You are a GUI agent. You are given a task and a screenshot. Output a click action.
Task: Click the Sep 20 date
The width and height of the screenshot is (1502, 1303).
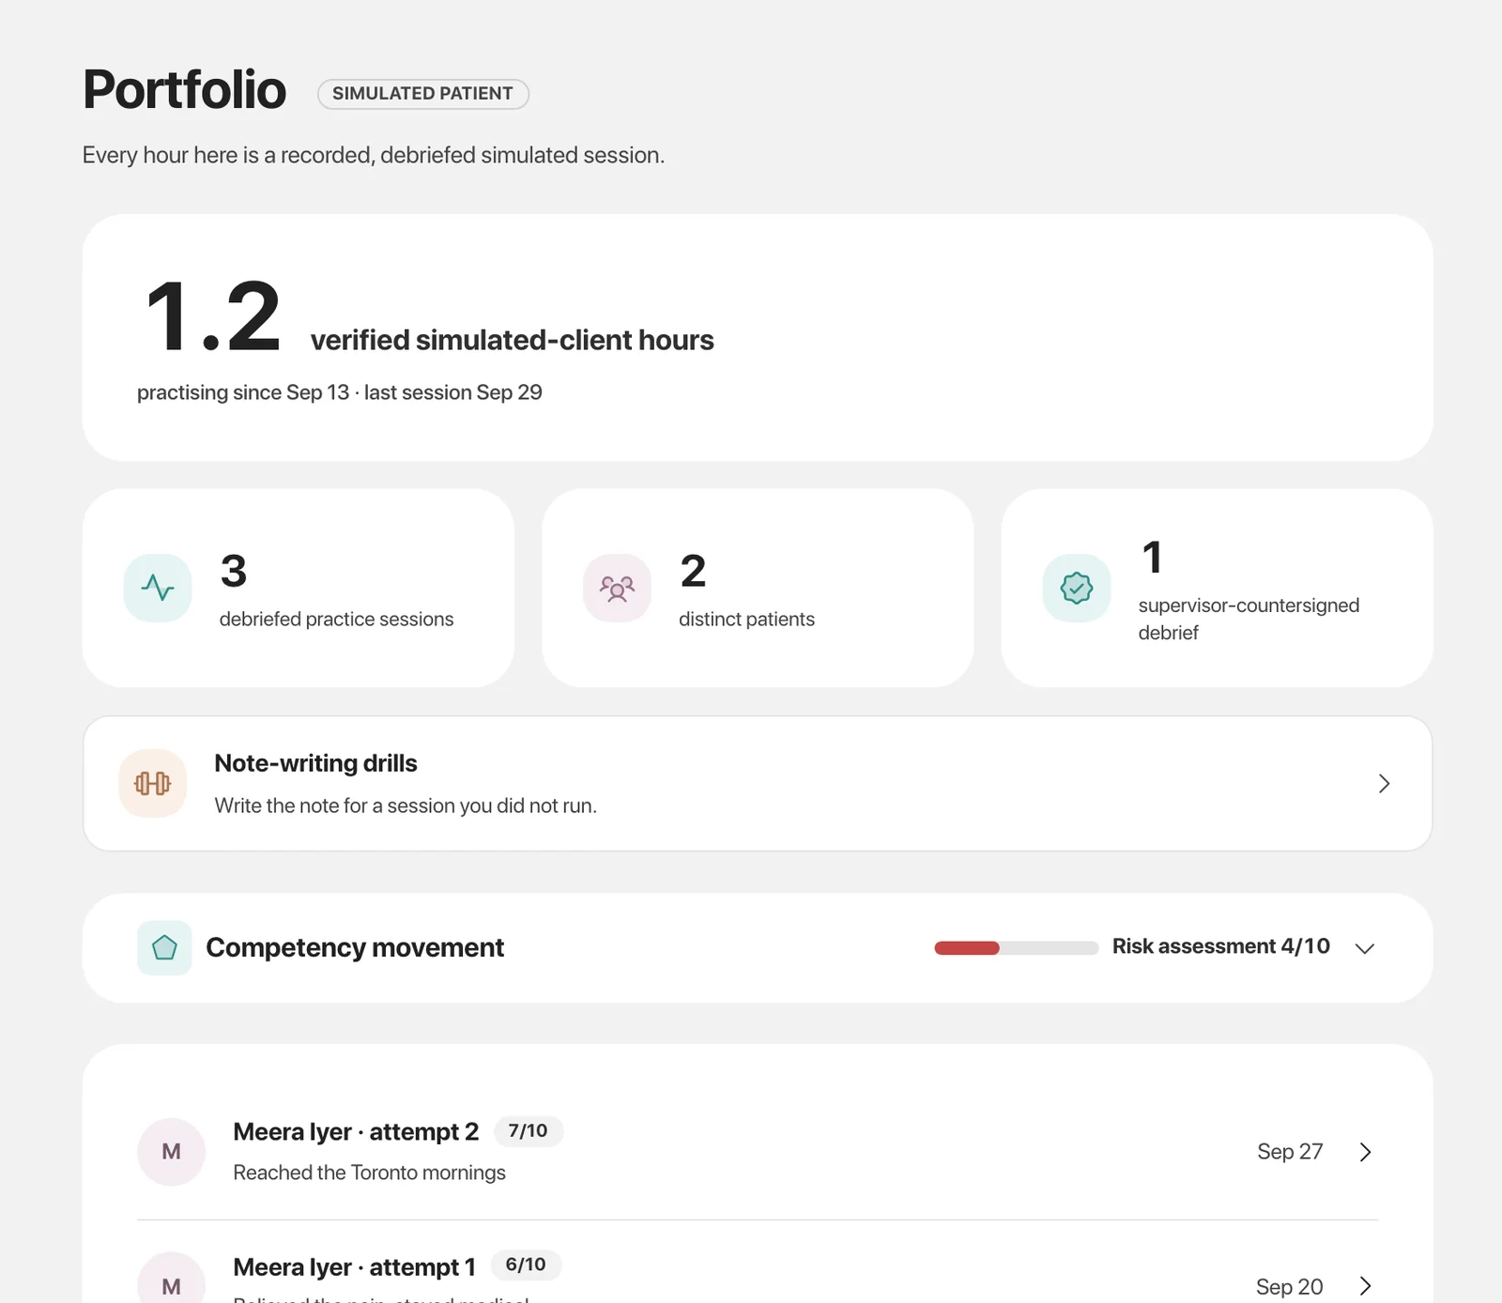tap(1290, 1286)
